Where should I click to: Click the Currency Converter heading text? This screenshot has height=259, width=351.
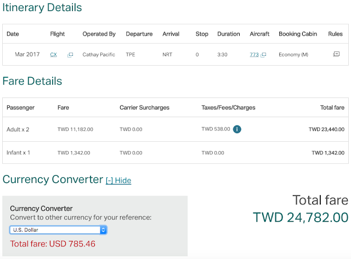tap(53, 180)
